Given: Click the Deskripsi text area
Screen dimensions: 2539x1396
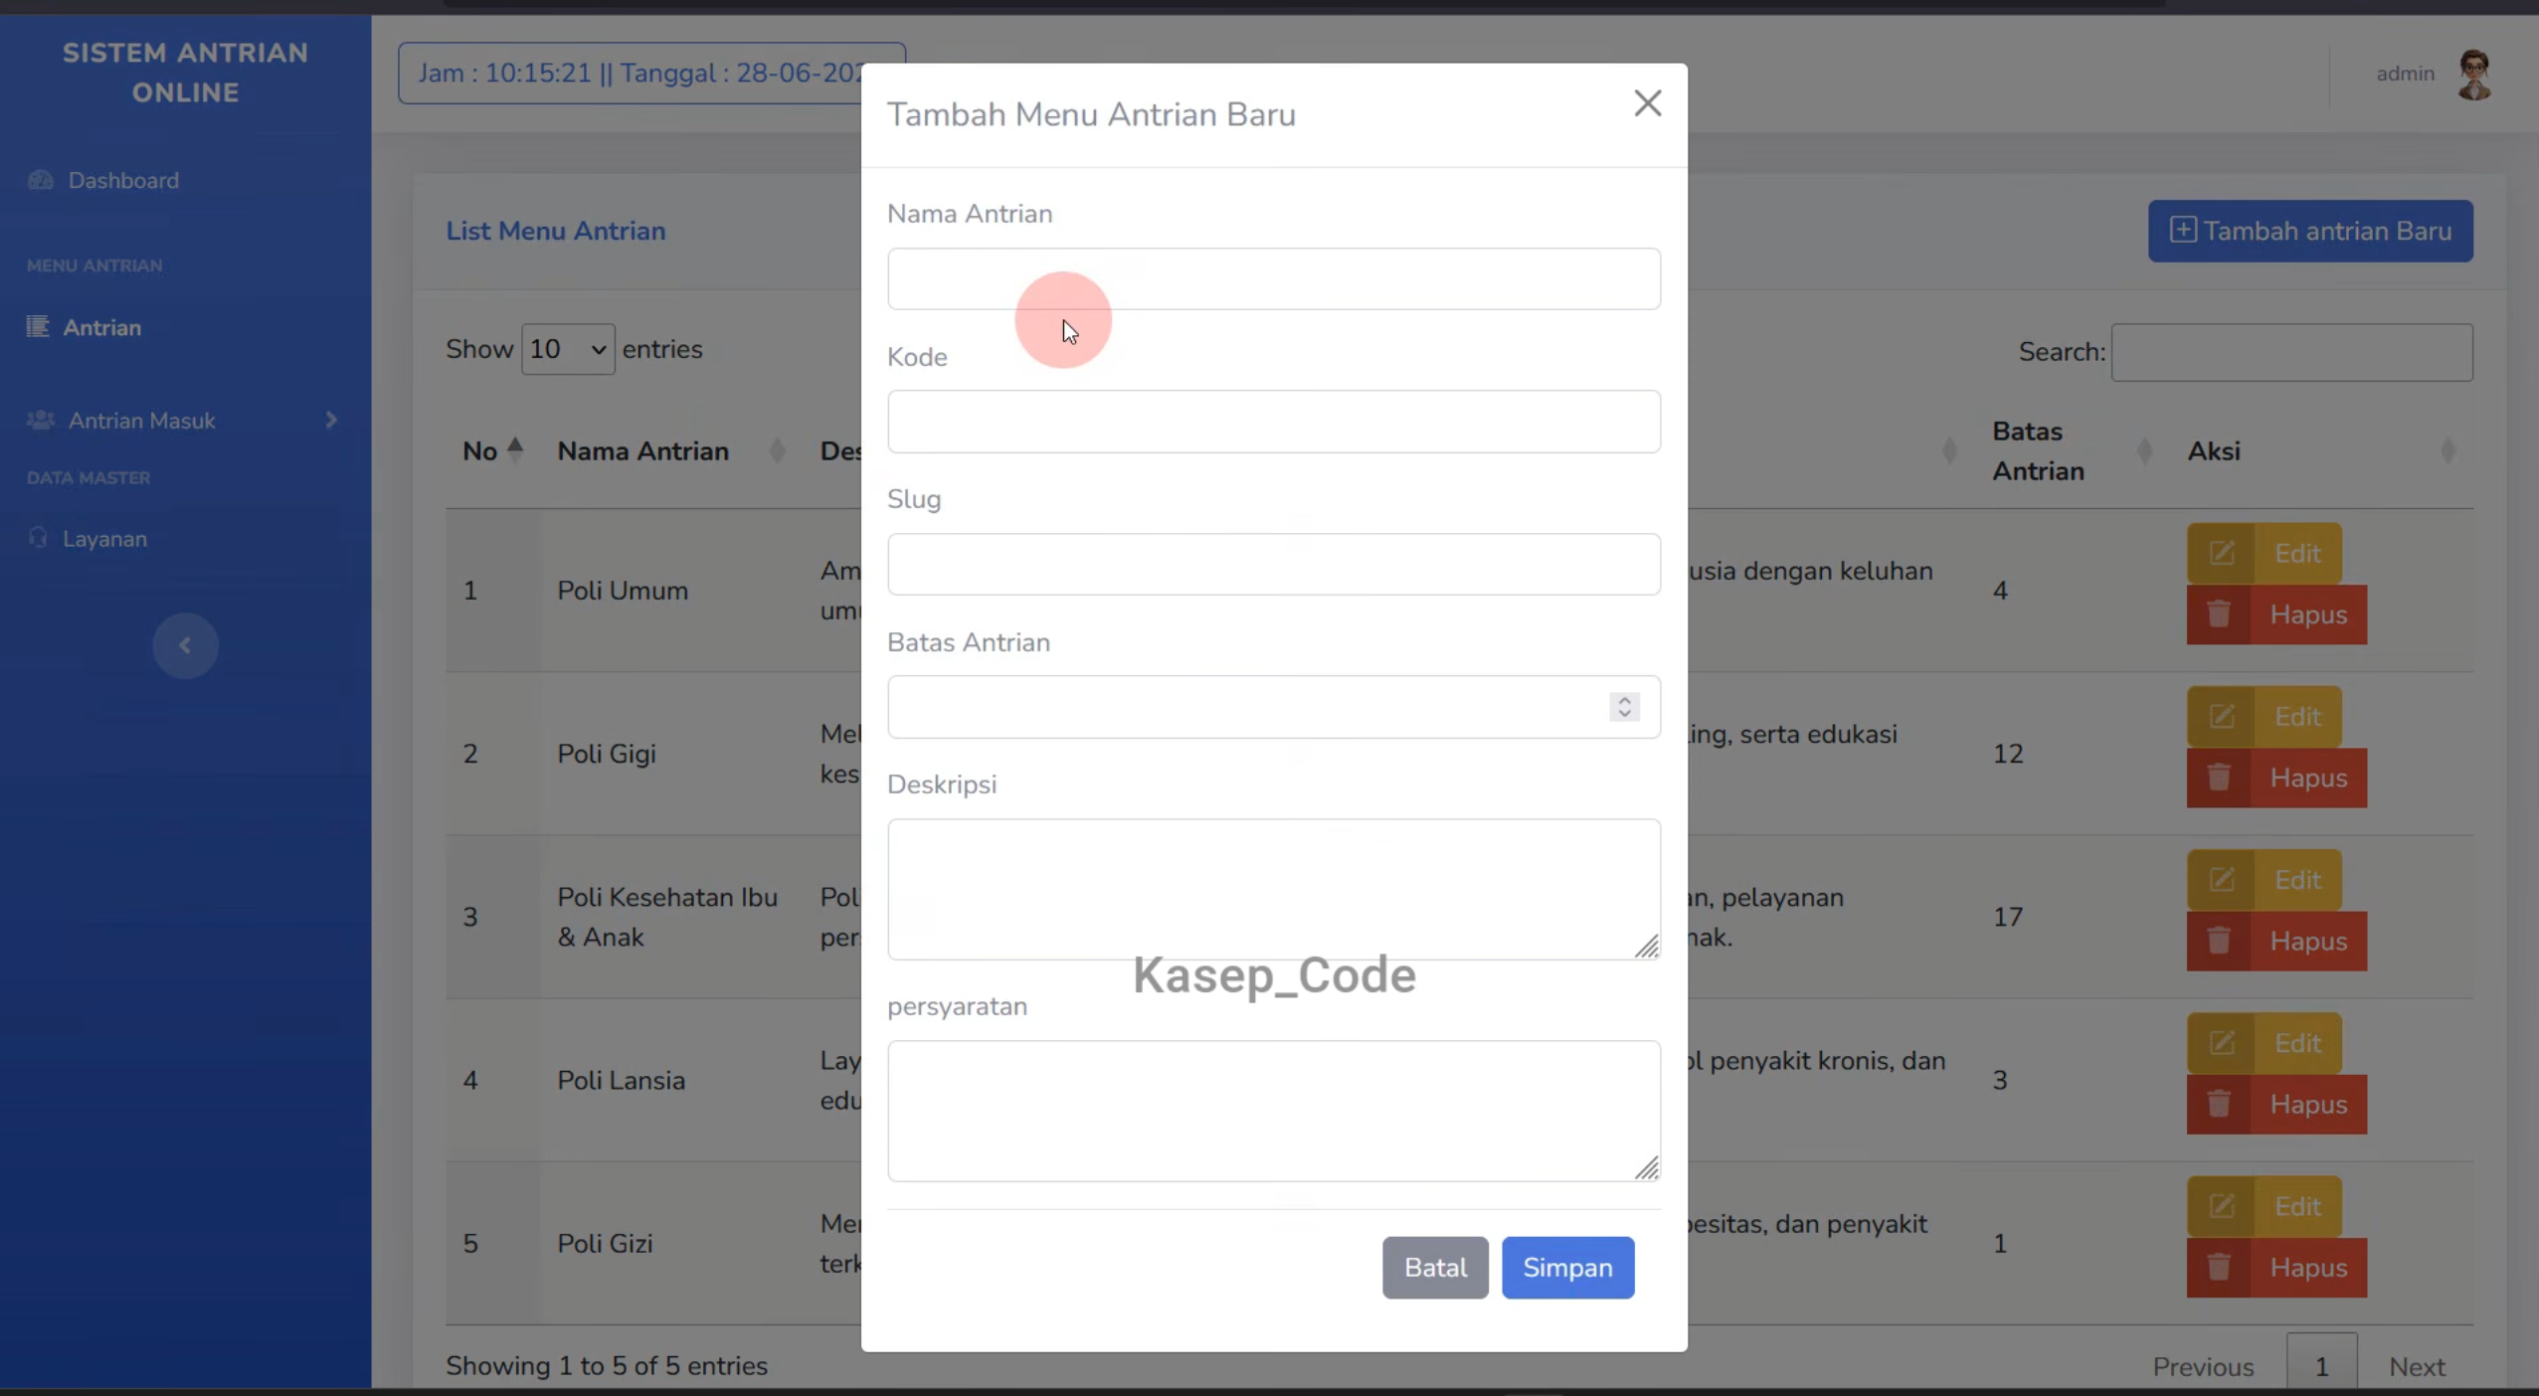Looking at the screenshot, I should pyautogui.click(x=1273, y=889).
